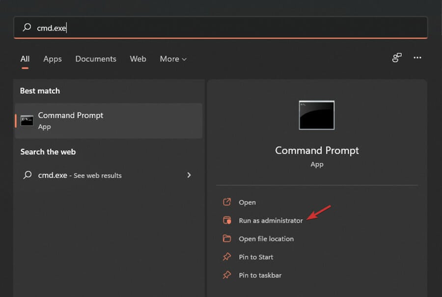The height and width of the screenshot is (297, 442).
Task: Select the Web filter tab
Action: pos(138,59)
